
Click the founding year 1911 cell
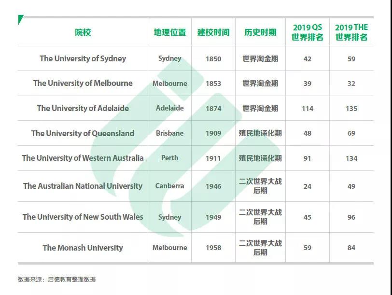point(213,158)
